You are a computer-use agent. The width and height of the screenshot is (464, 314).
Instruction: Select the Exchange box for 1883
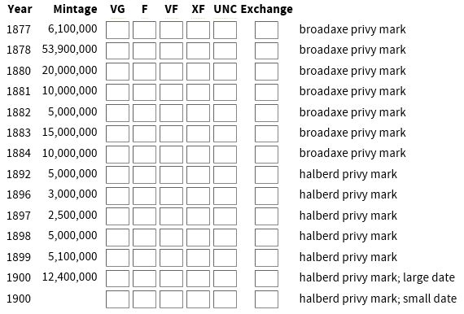click(266, 133)
